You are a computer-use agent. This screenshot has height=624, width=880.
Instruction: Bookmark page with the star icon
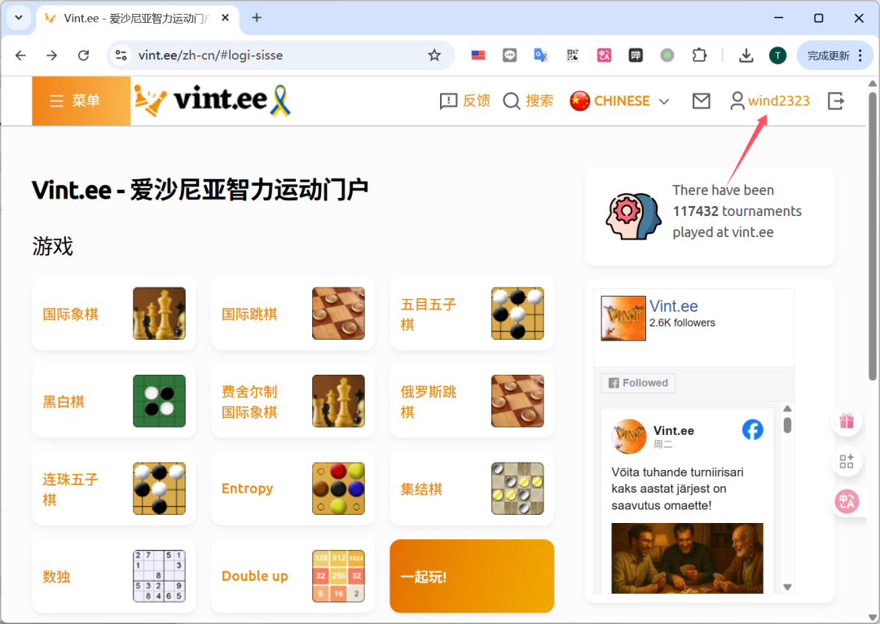click(433, 55)
